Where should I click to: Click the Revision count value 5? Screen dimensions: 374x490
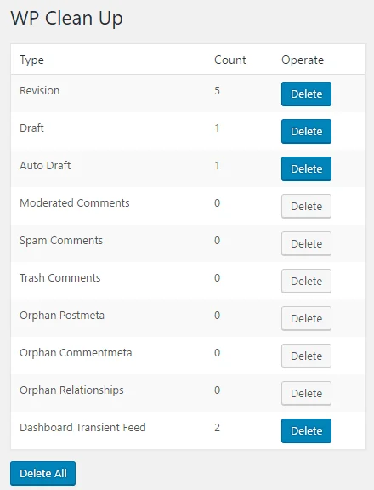coord(218,91)
